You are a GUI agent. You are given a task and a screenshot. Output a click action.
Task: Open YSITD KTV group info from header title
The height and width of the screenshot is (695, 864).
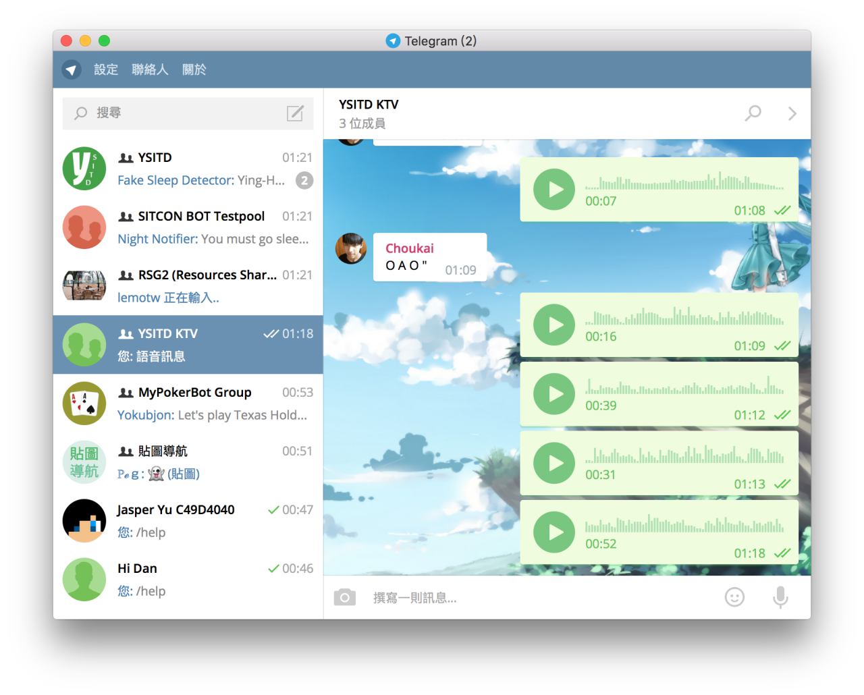click(x=369, y=105)
